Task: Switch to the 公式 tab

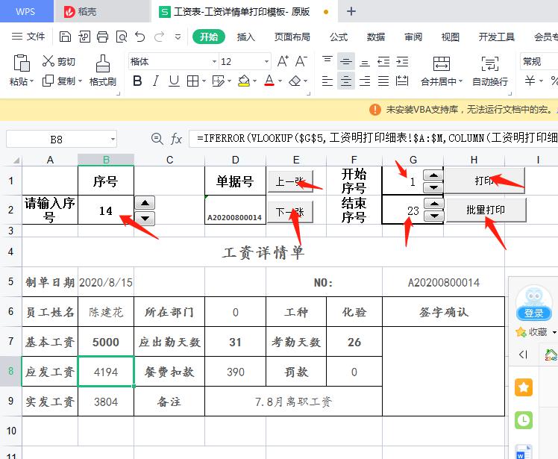Action: (x=339, y=37)
